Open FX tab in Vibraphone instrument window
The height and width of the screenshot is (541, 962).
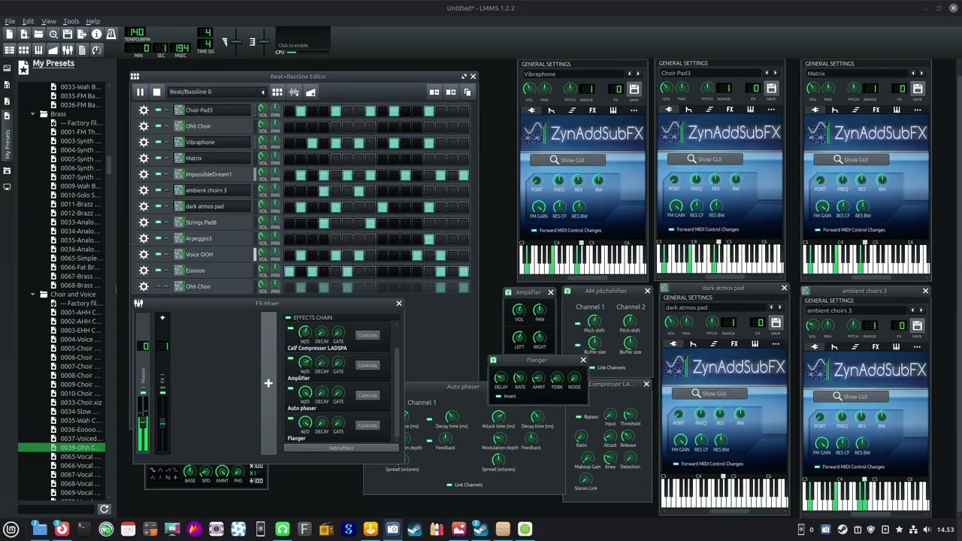592,110
